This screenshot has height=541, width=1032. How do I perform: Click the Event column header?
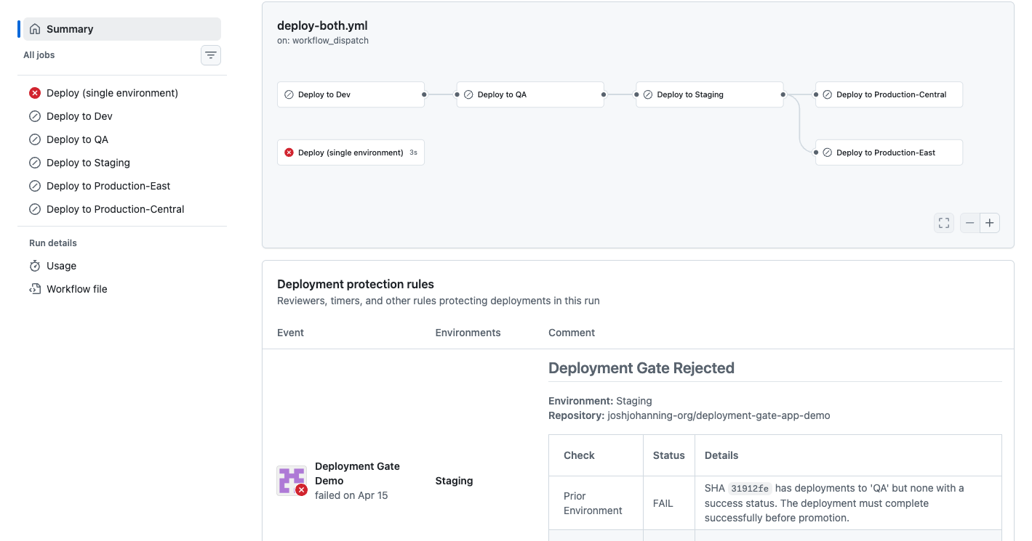pos(290,333)
